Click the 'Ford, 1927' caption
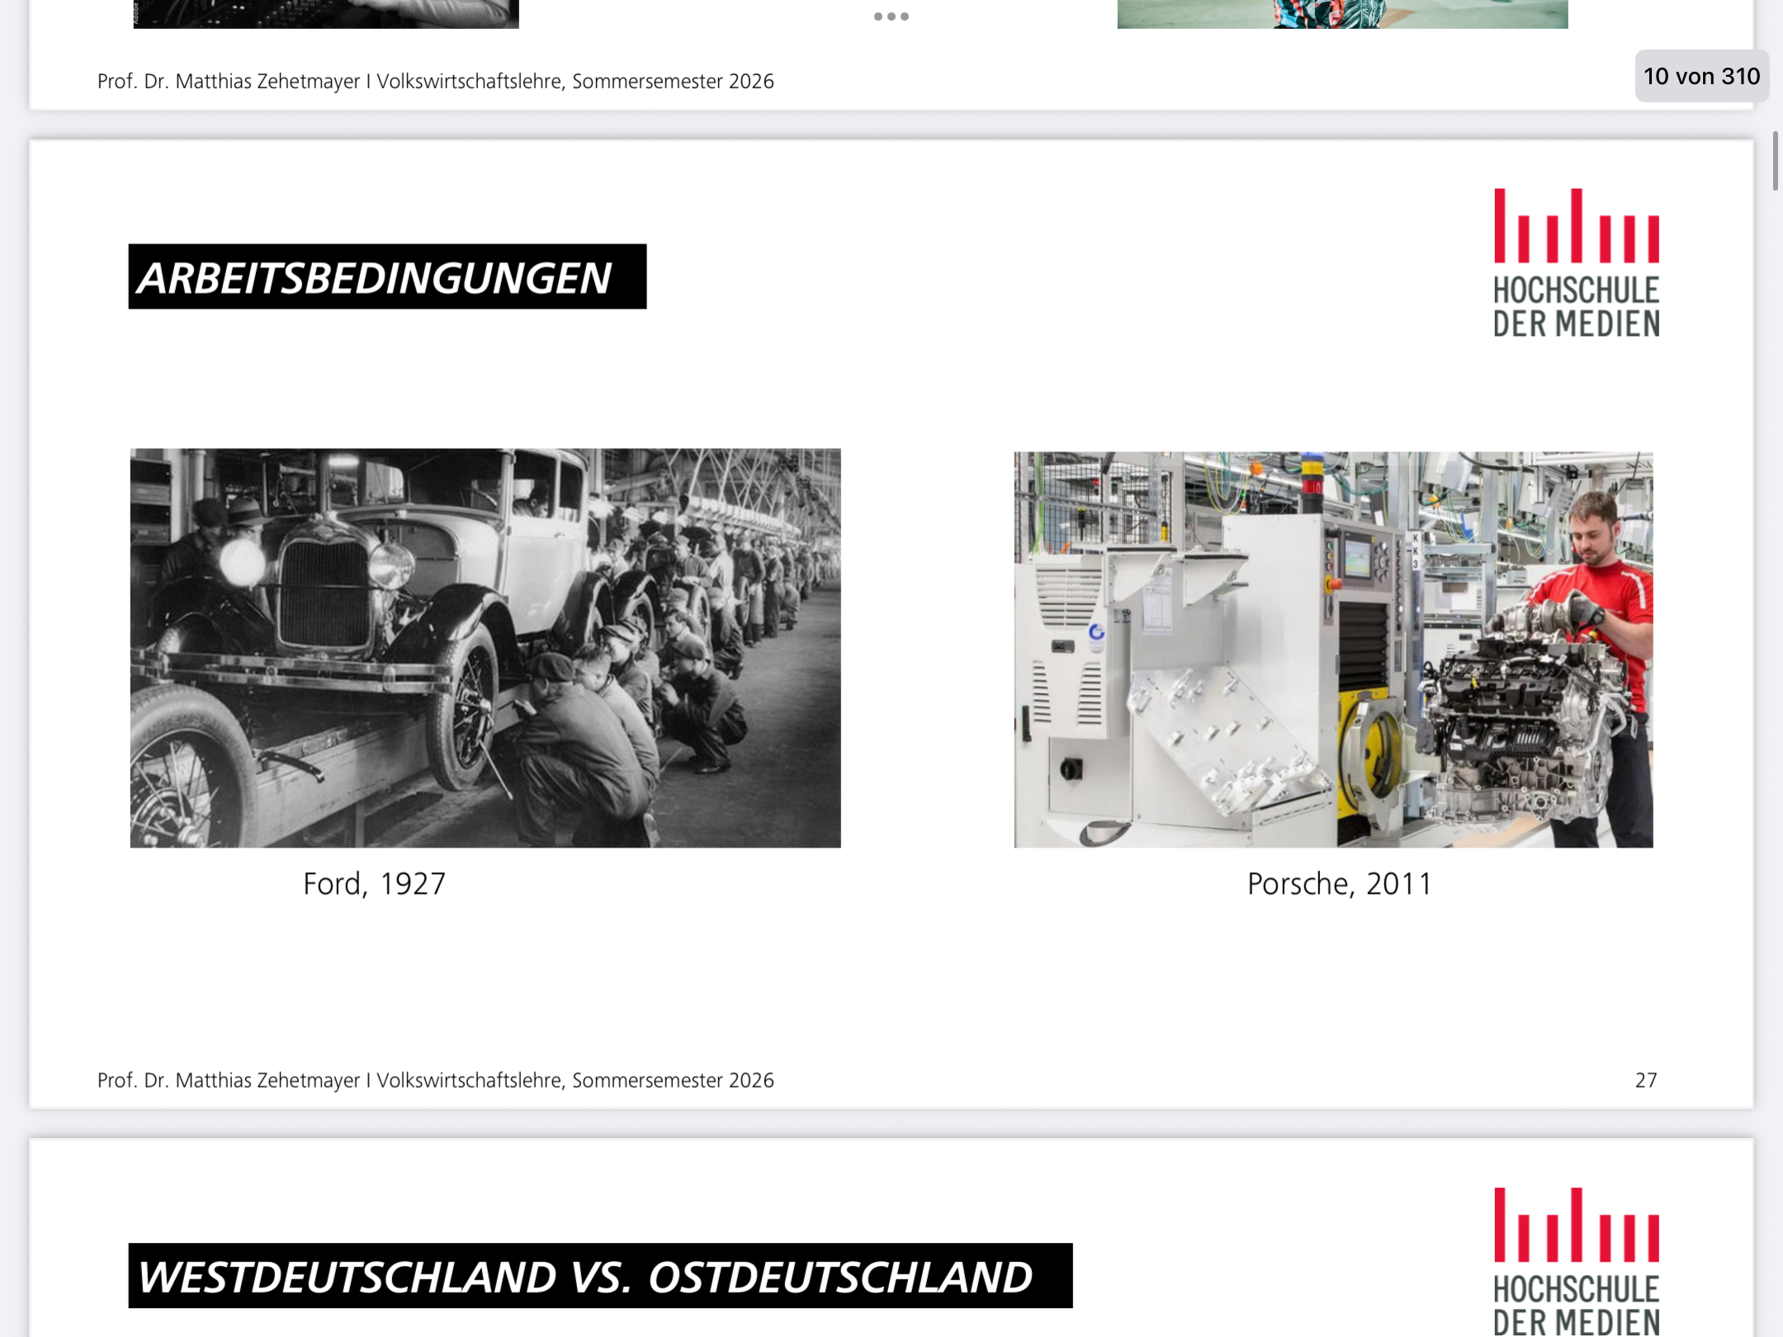 click(374, 884)
